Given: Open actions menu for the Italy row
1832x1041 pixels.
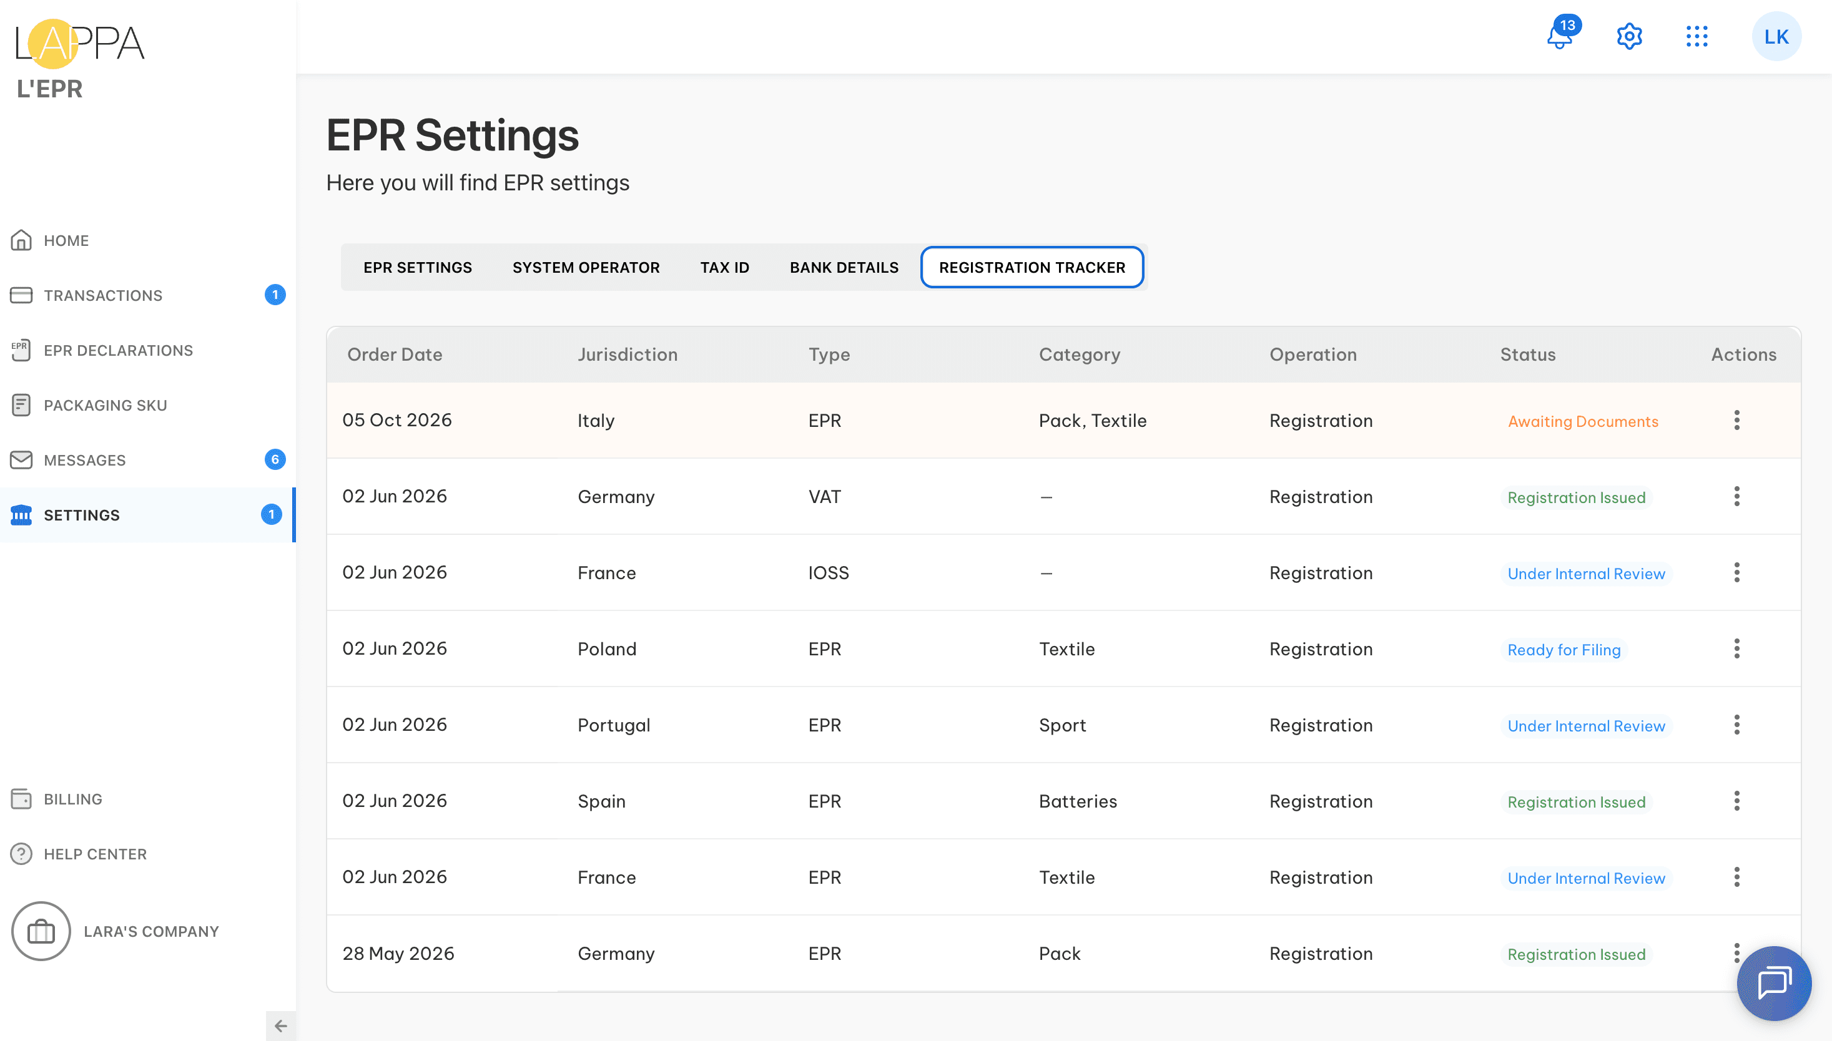Looking at the screenshot, I should (1737, 419).
